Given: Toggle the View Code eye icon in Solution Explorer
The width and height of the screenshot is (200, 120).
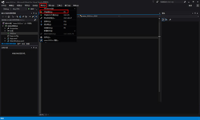Looking at the screenshot, I should pyautogui.click(x=30, y=17).
